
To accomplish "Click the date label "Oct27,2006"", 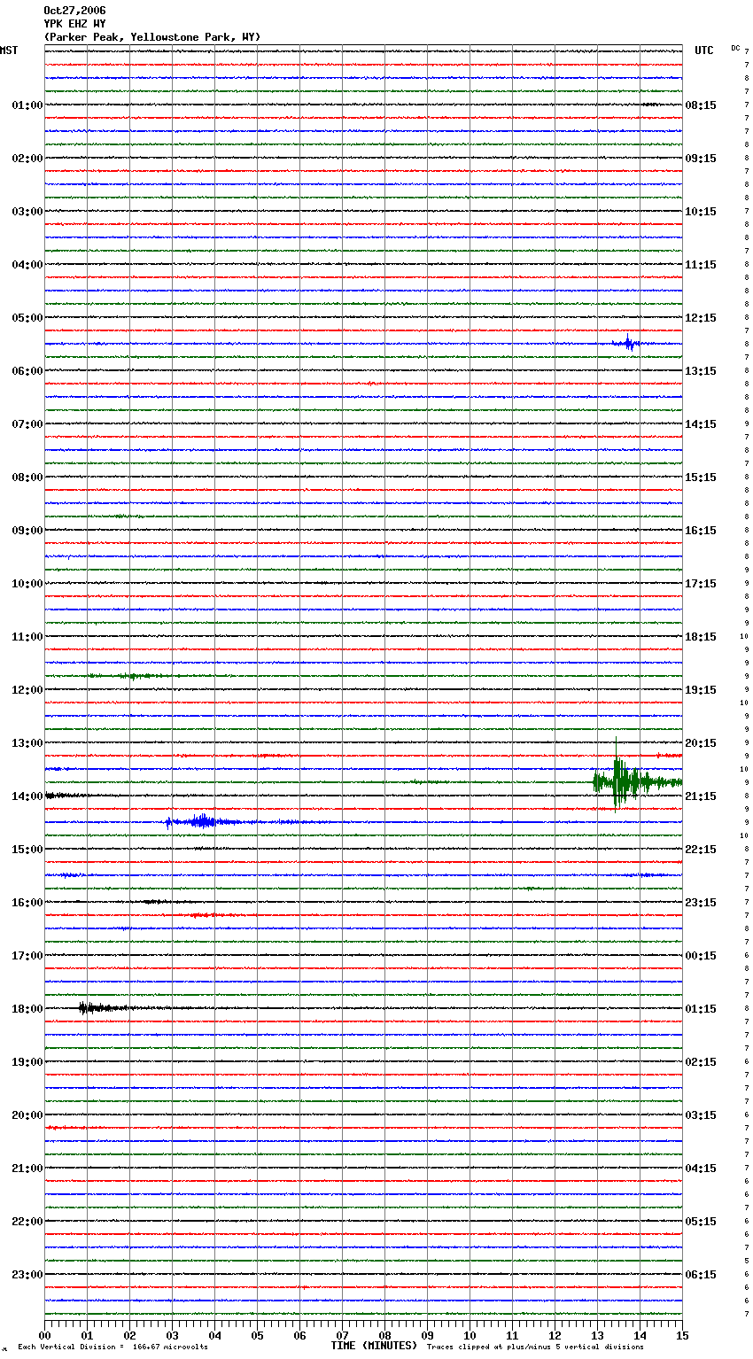I will 74,11.
